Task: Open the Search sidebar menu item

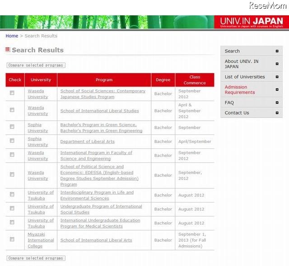Action: pos(252,51)
